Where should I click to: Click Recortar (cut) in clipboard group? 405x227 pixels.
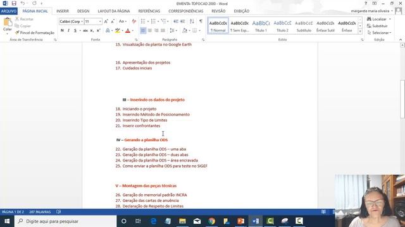tap(24, 19)
